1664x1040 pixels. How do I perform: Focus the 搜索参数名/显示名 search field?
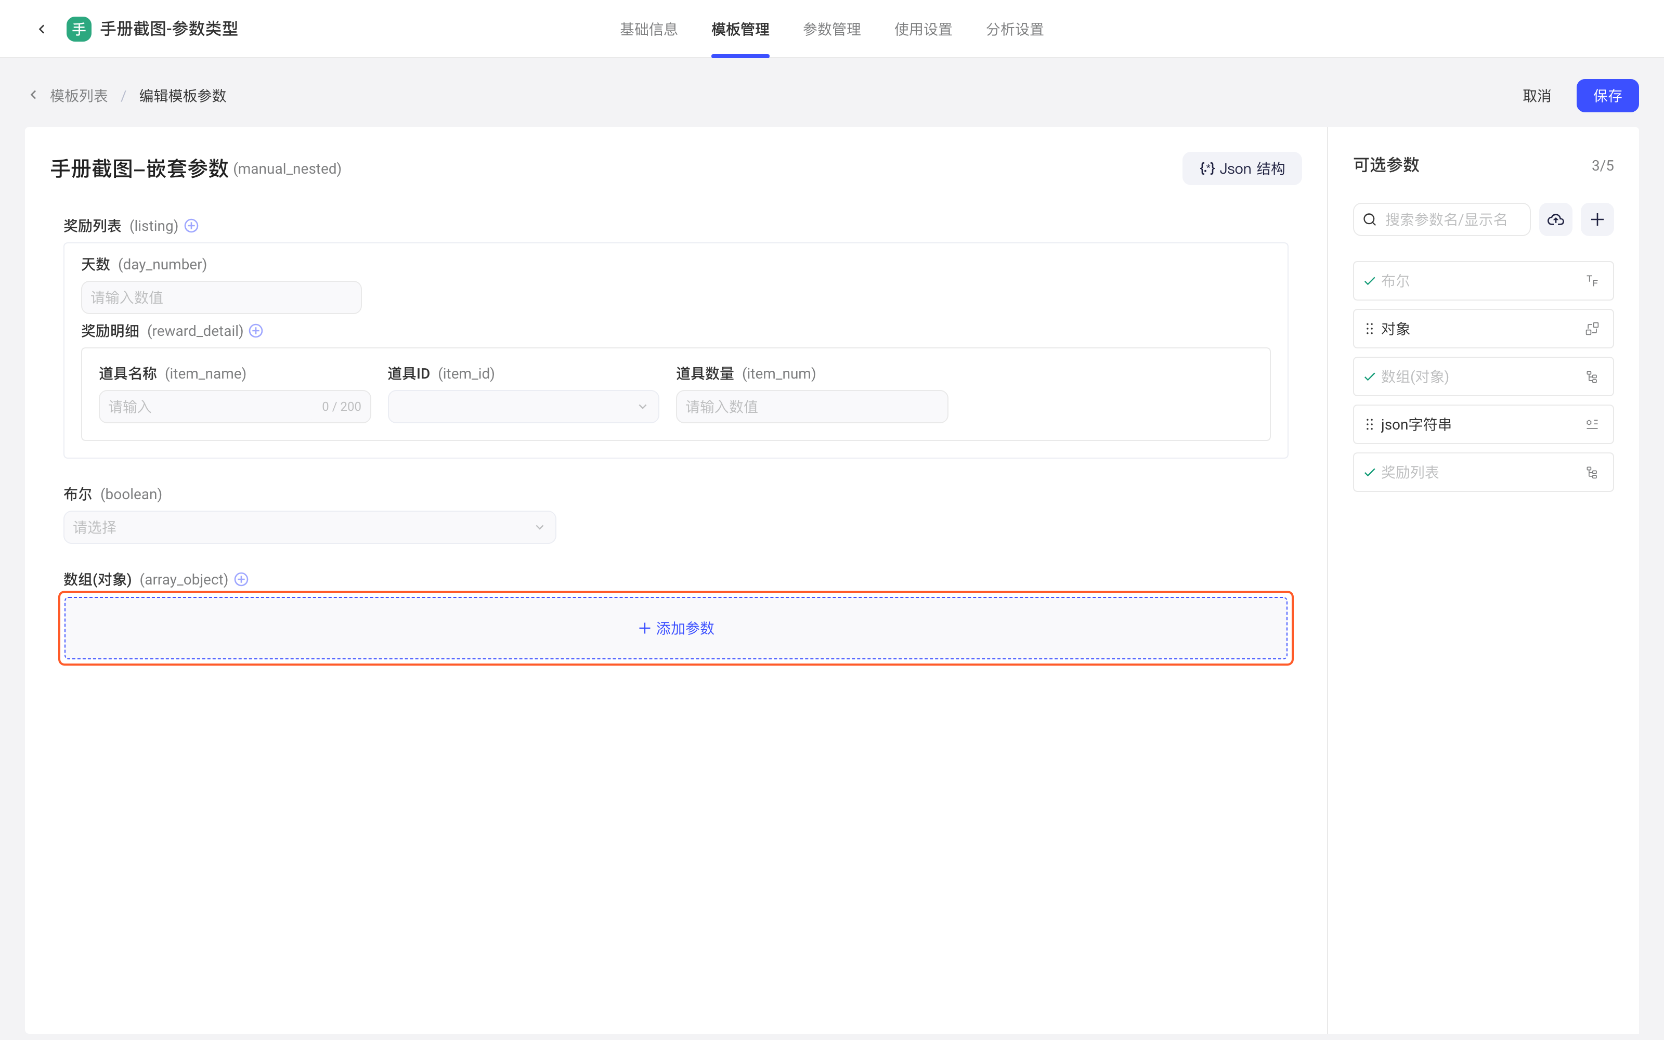pos(1441,219)
